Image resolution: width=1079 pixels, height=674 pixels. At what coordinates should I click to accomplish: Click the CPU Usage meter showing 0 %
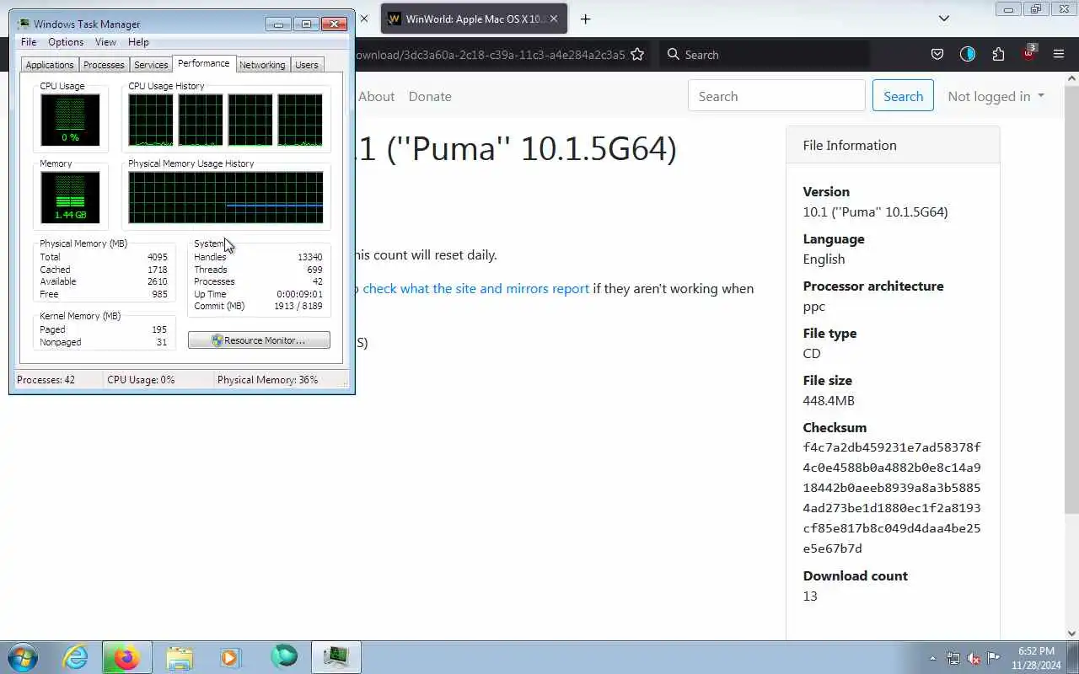click(70, 120)
